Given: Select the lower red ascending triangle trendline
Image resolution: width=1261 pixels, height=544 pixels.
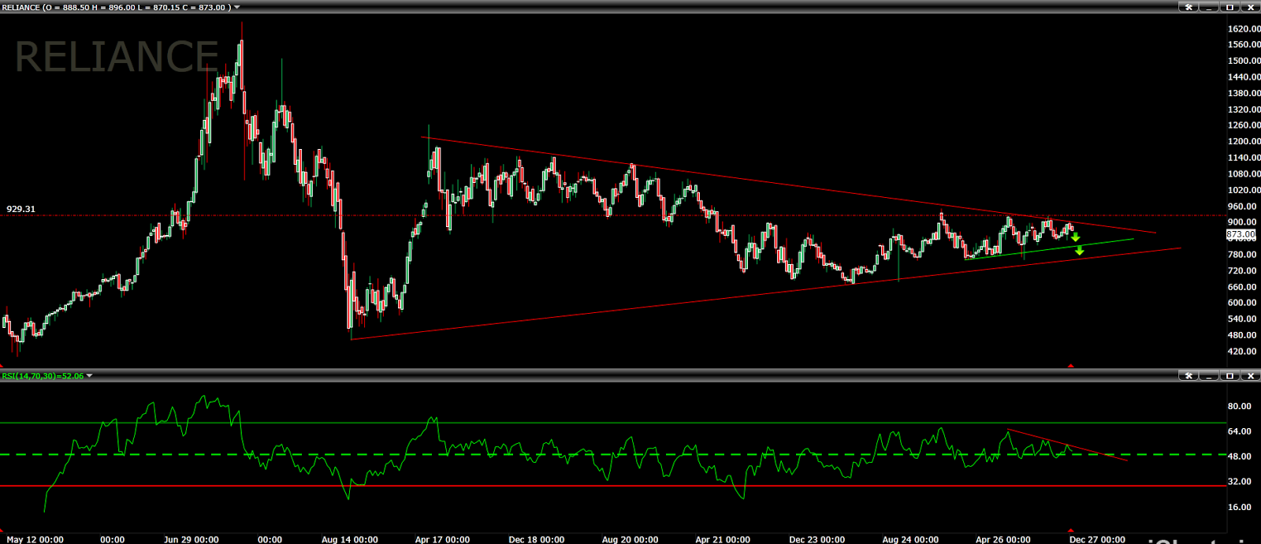Looking at the screenshot, I should click(764, 294).
